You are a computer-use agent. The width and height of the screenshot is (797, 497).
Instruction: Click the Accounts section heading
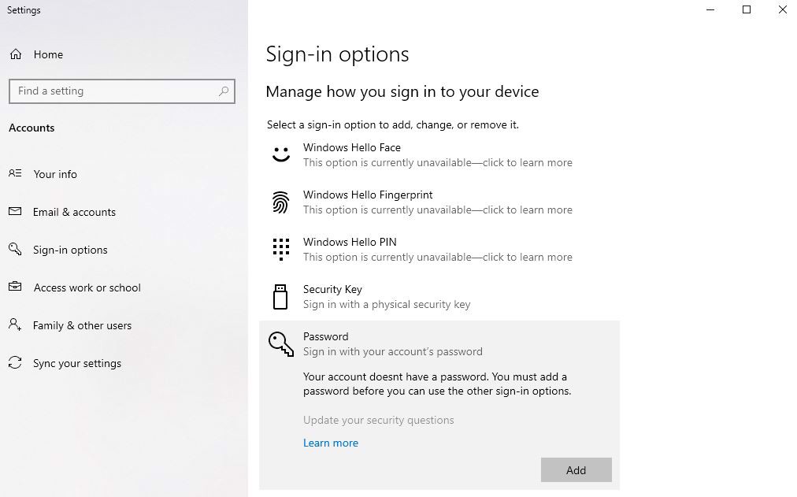tap(32, 128)
